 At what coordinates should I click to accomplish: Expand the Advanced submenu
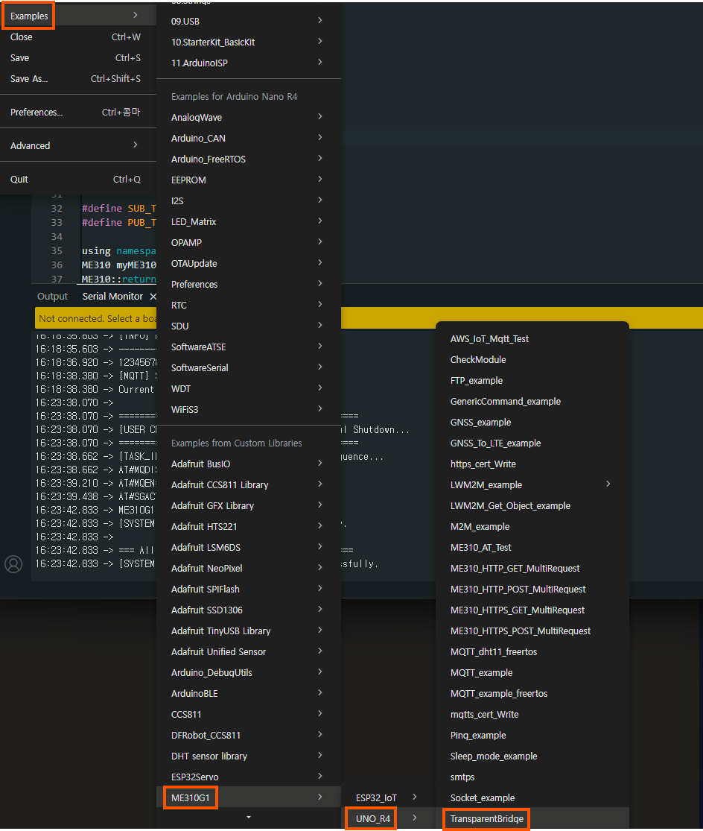(78, 146)
